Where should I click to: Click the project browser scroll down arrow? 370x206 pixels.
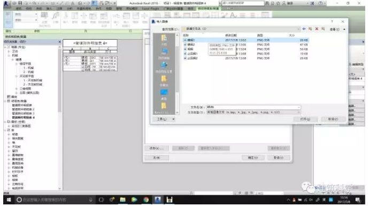point(59,188)
